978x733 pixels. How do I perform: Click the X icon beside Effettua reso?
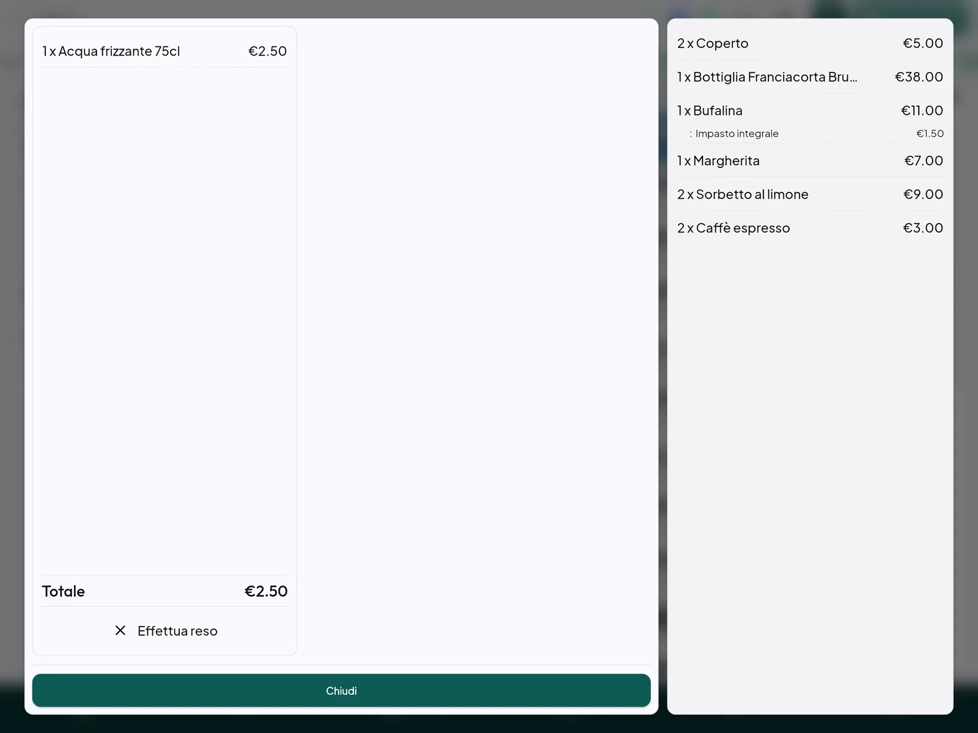120,630
